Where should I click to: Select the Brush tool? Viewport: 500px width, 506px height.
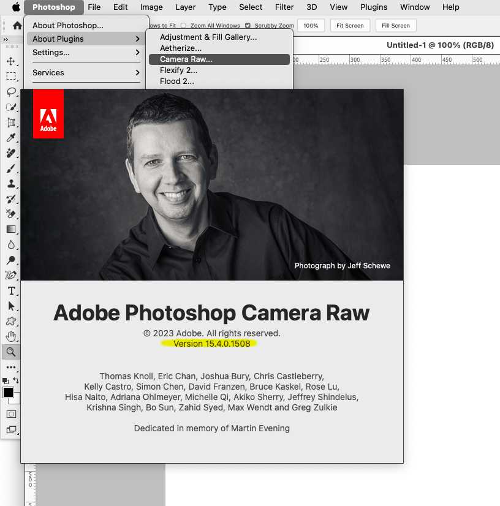click(x=11, y=168)
